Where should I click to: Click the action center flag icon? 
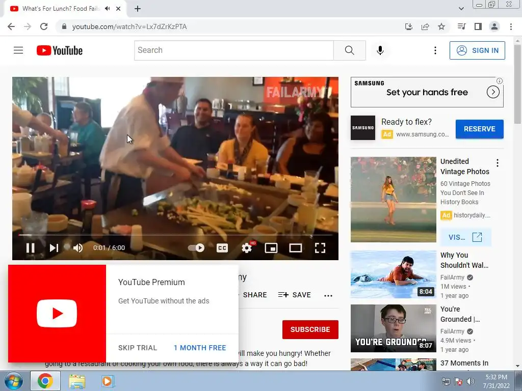point(458,381)
